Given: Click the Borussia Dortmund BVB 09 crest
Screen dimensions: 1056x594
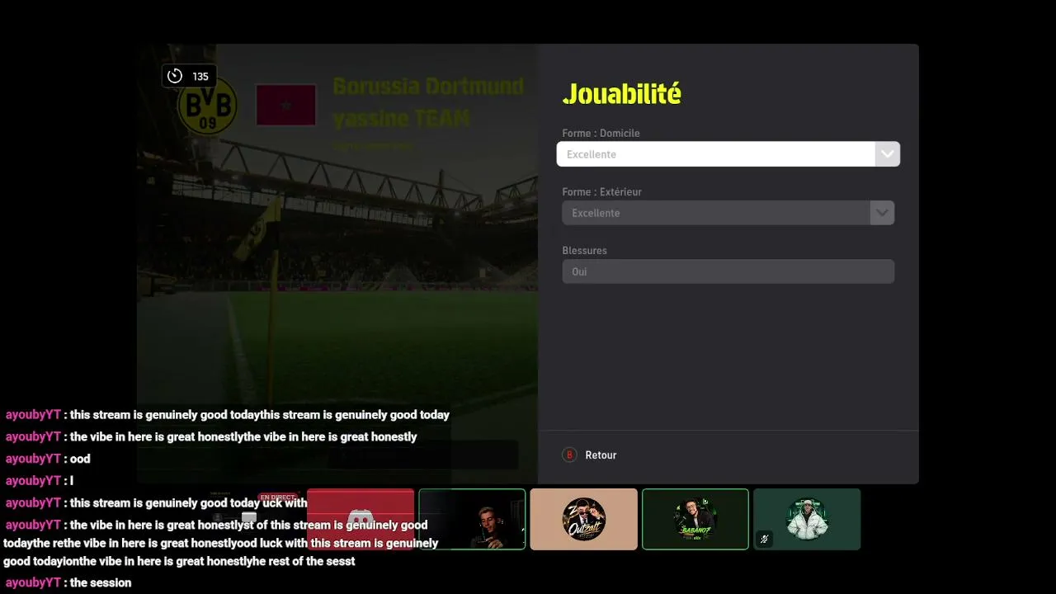Looking at the screenshot, I should [x=207, y=105].
